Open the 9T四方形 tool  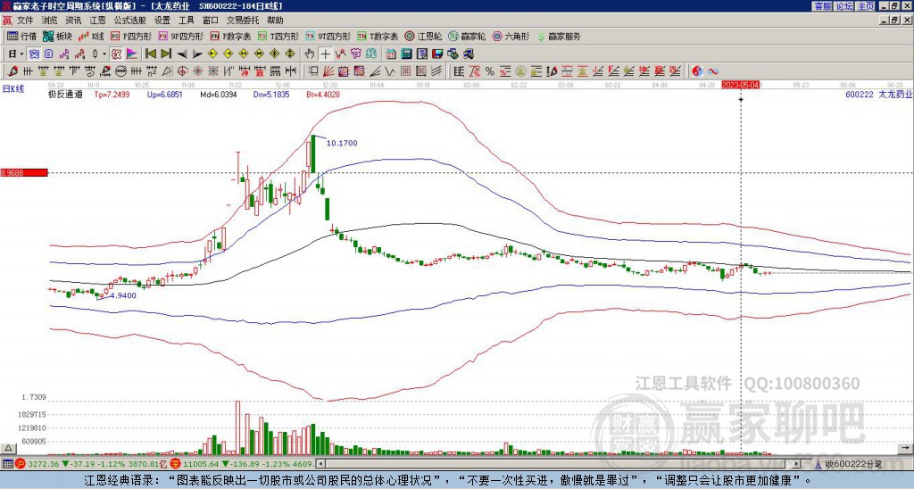tap(328, 36)
